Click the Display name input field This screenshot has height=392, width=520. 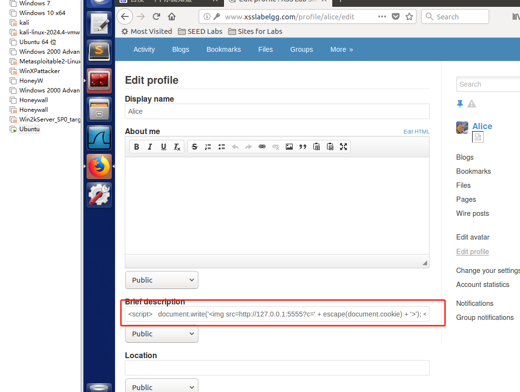coord(277,111)
